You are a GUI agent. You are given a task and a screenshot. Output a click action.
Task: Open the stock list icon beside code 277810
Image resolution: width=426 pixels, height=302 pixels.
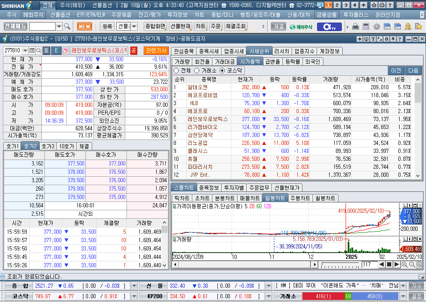tap(32, 51)
